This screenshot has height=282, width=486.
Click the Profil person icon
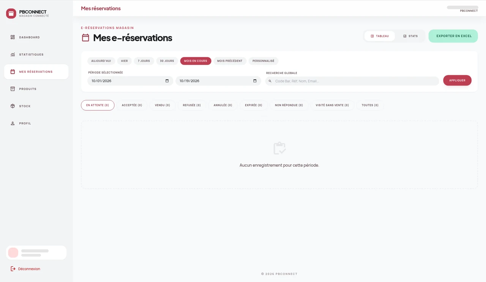coord(13,123)
